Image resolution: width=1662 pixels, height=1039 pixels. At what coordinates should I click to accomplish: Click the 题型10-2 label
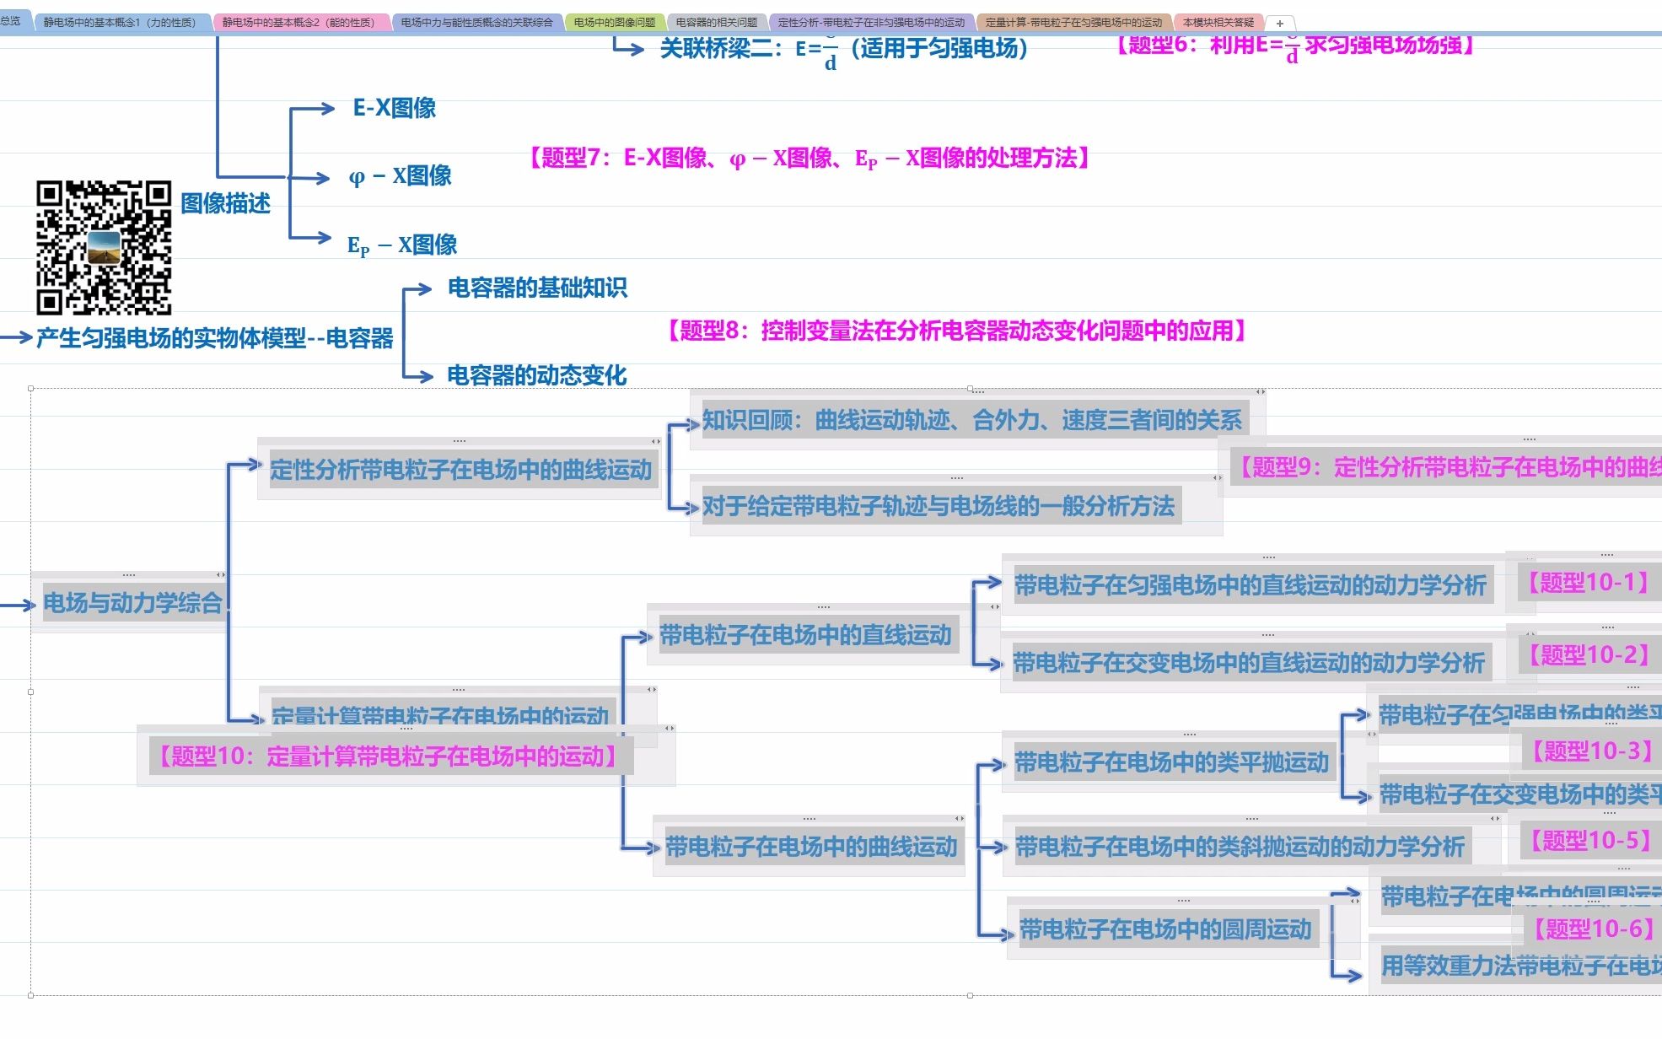tap(1589, 655)
